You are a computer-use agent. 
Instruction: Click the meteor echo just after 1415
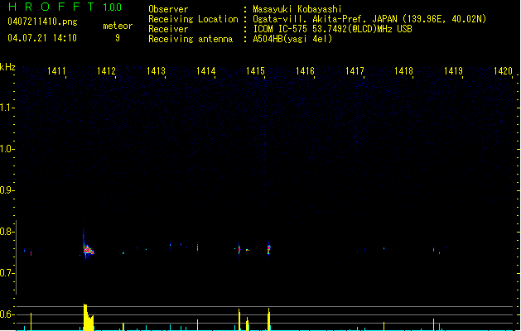click(269, 248)
